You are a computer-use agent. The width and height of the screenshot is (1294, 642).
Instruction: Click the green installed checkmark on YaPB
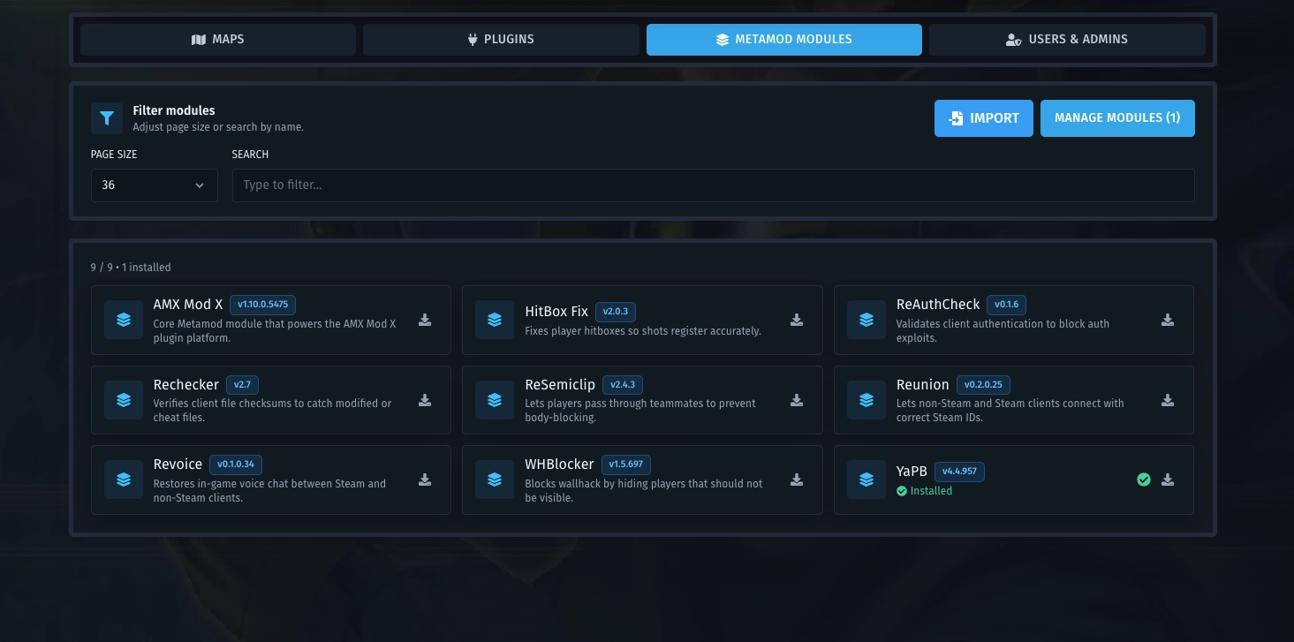pyautogui.click(x=1144, y=480)
